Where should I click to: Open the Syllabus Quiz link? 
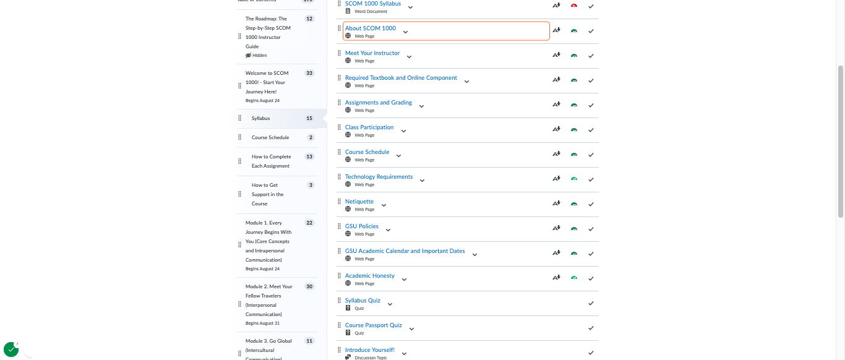(362, 301)
